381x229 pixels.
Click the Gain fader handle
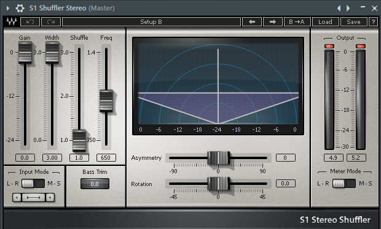pyautogui.click(x=25, y=52)
